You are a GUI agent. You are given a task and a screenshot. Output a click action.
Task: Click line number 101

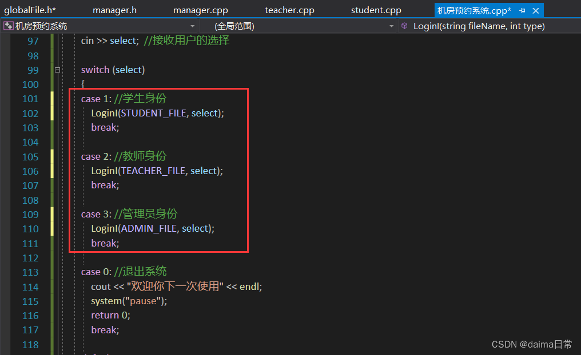[30, 99]
